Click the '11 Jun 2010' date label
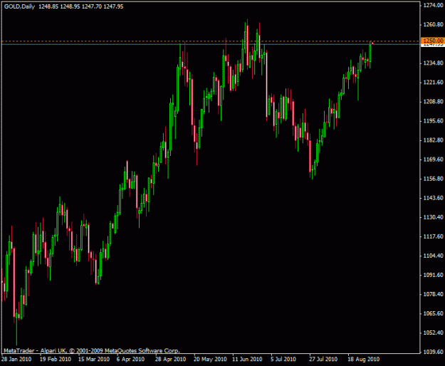445x366 pixels. click(x=248, y=359)
